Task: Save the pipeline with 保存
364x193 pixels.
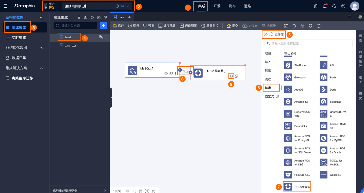Action: pyautogui.click(x=118, y=26)
